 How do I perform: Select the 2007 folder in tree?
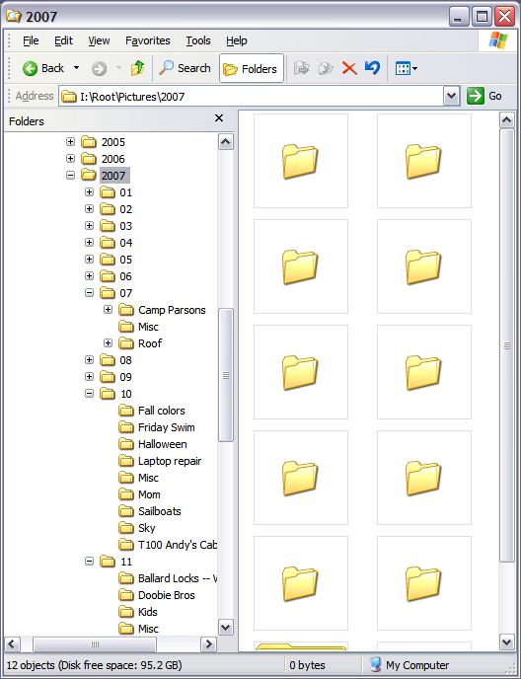click(x=113, y=176)
